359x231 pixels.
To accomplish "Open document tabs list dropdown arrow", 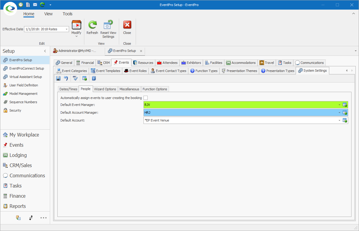I will 356,51.
